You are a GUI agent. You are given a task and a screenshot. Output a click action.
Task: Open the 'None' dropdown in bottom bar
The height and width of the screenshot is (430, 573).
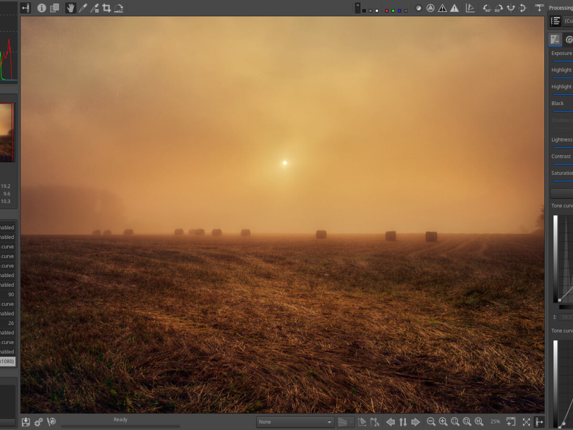295,422
